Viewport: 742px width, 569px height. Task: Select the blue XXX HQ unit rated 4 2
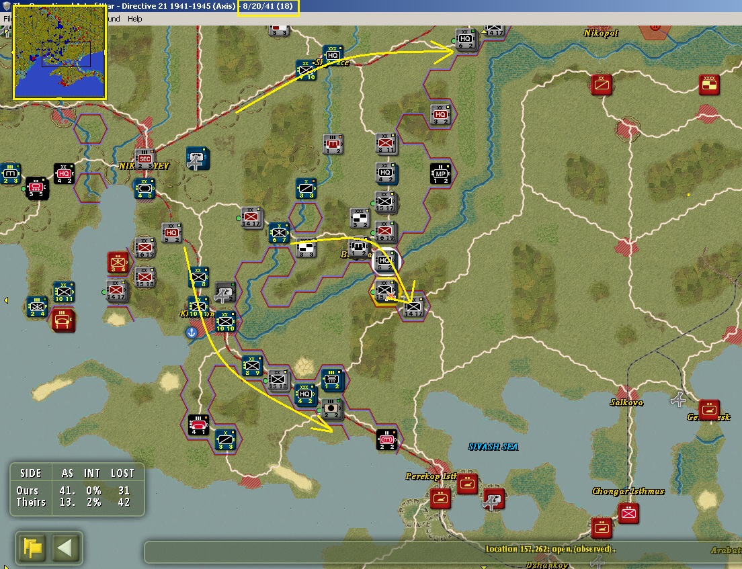pos(304,395)
